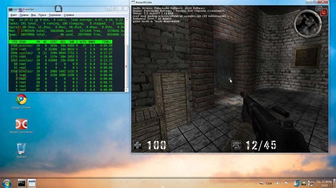Image resolution: width=336 pixels, height=188 pixels.
Task: Click the blue swirl tray icon
Action: point(297,183)
